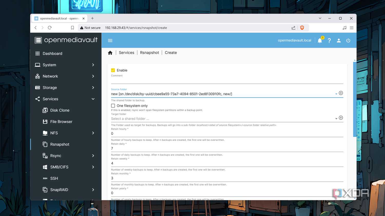The height and width of the screenshot is (216, 385).
Task: Click the Retain daily field
Action: [x=227, y=148]
